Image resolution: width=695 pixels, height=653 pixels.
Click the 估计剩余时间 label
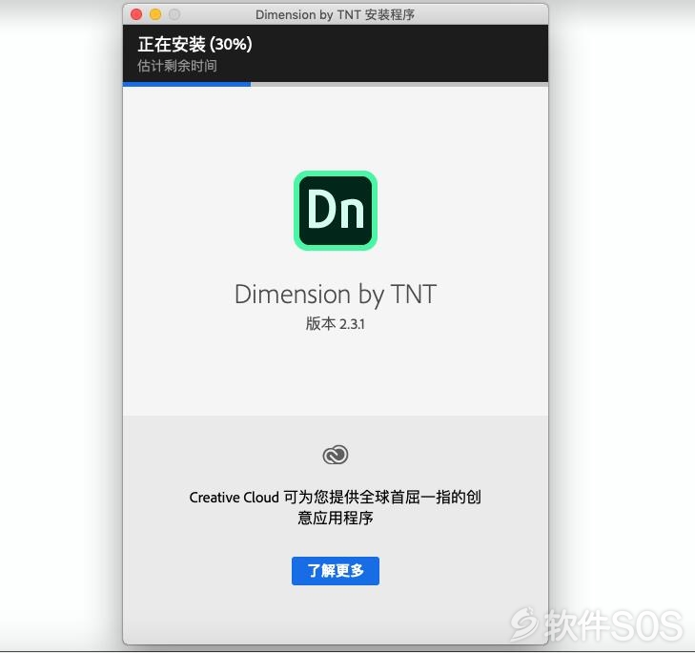point(177,66)
